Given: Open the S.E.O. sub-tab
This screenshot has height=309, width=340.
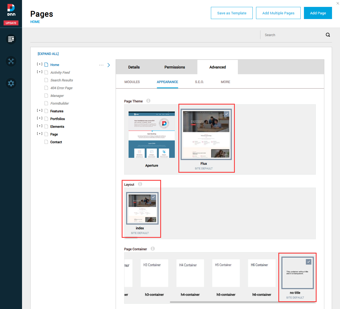Looking at the screenshot, I should [x=199, y=82].
